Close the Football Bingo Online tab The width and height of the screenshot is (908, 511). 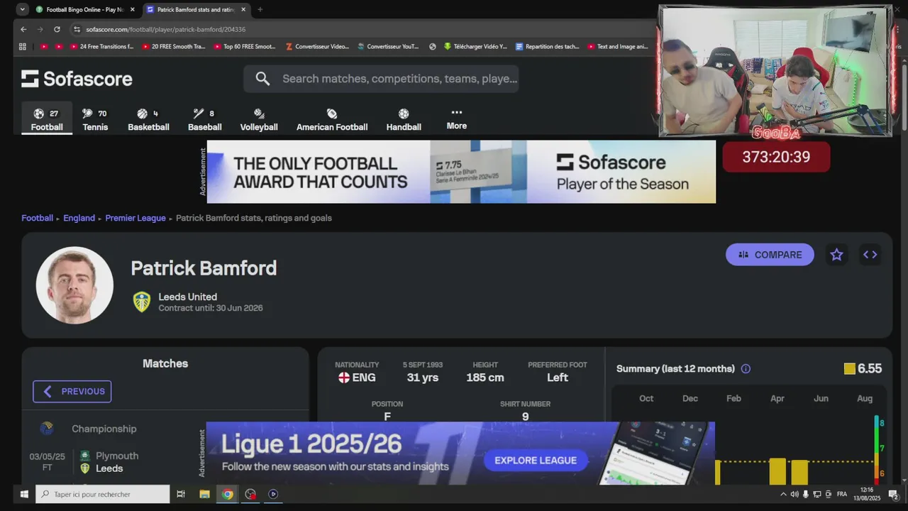pos(132,9)
